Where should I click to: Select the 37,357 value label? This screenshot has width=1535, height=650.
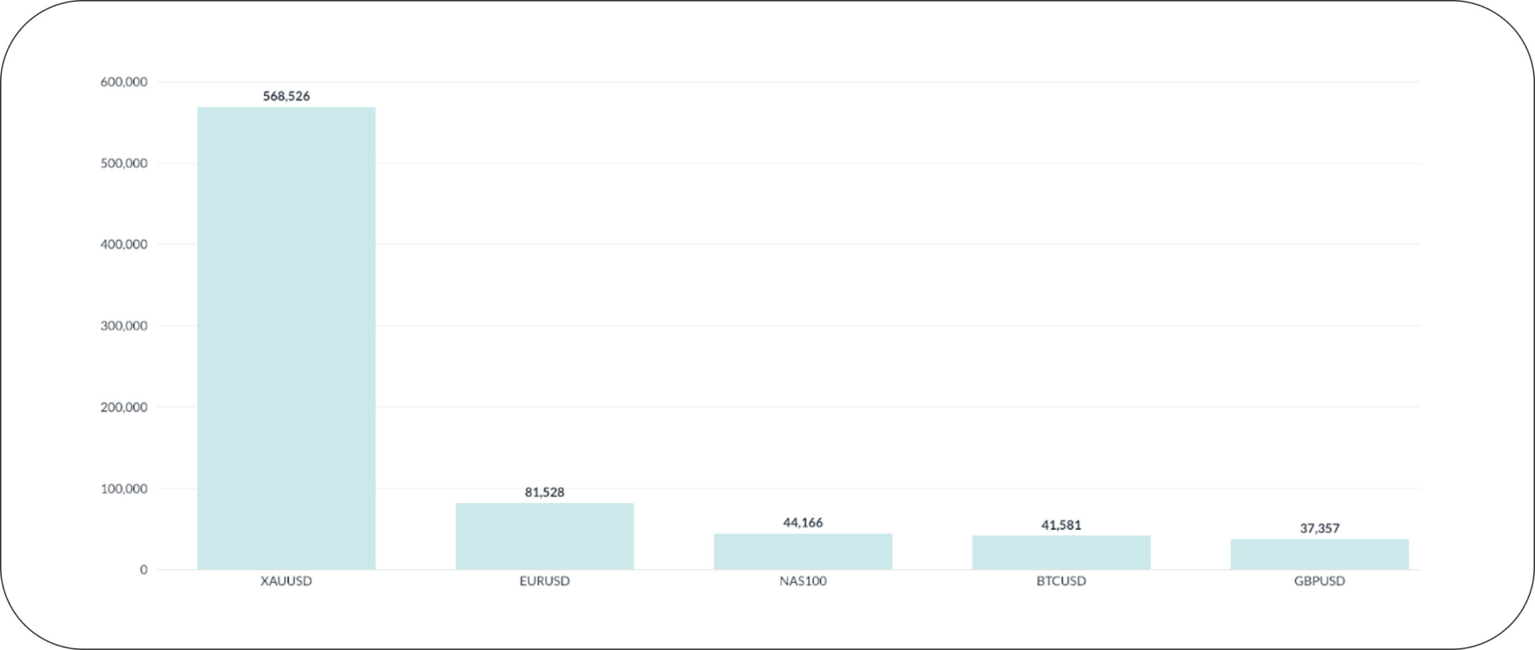click(1319, 528)
